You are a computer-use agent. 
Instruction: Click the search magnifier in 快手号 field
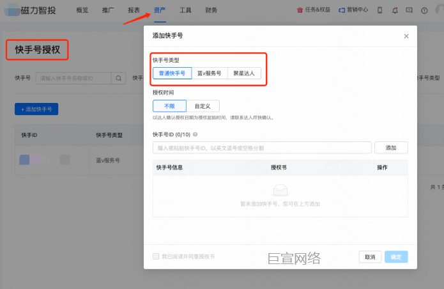[x=118, y=78]
